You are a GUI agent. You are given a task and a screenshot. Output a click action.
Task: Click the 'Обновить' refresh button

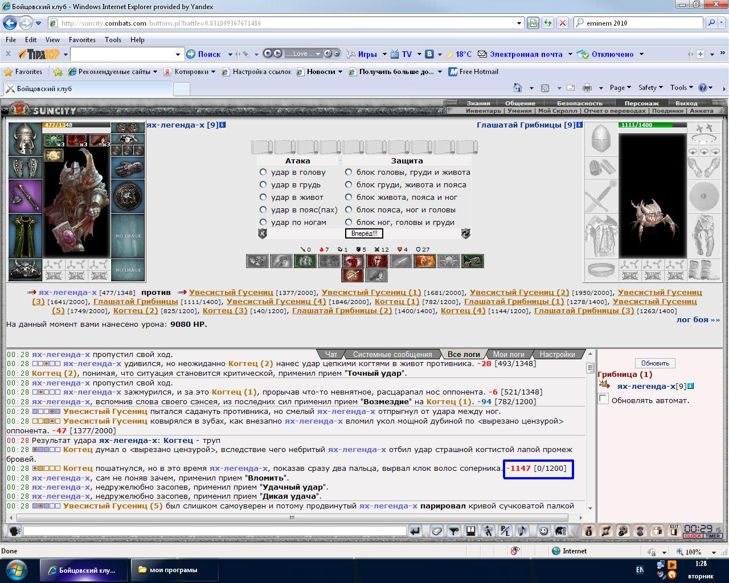click(655, 363)
